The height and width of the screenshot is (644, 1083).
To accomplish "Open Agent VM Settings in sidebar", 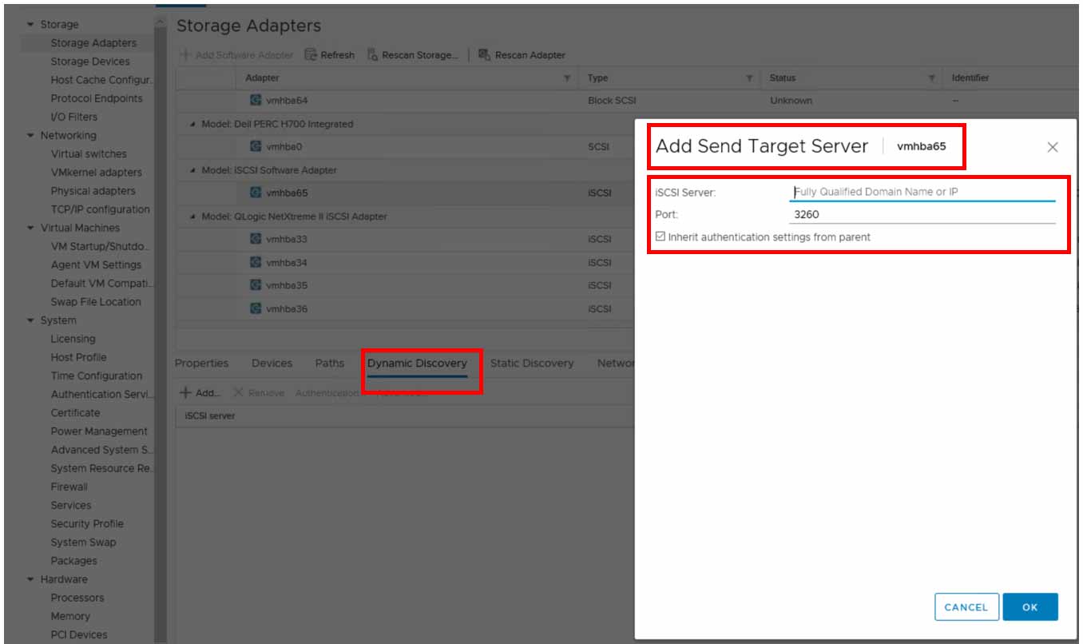I will (96, 265).
